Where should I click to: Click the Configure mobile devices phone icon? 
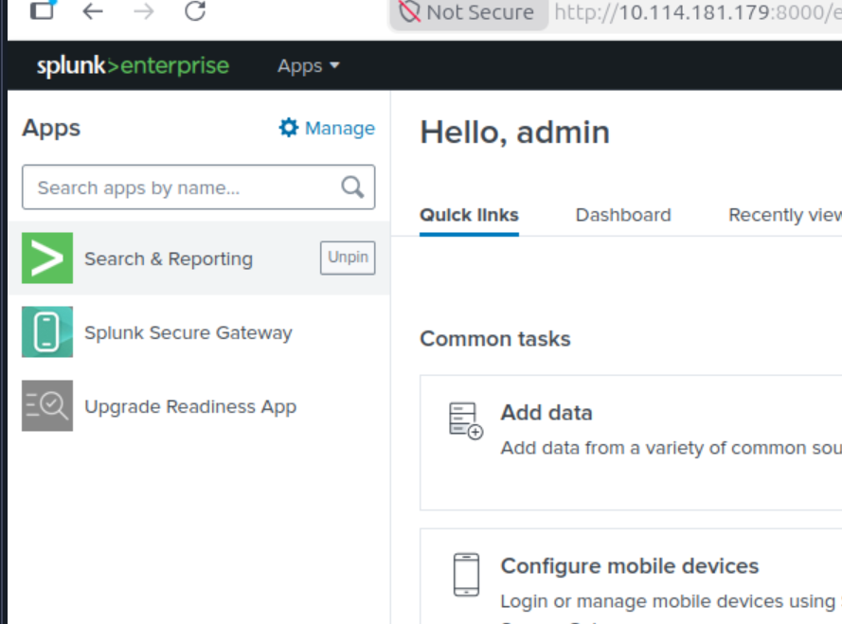(466, 575)
